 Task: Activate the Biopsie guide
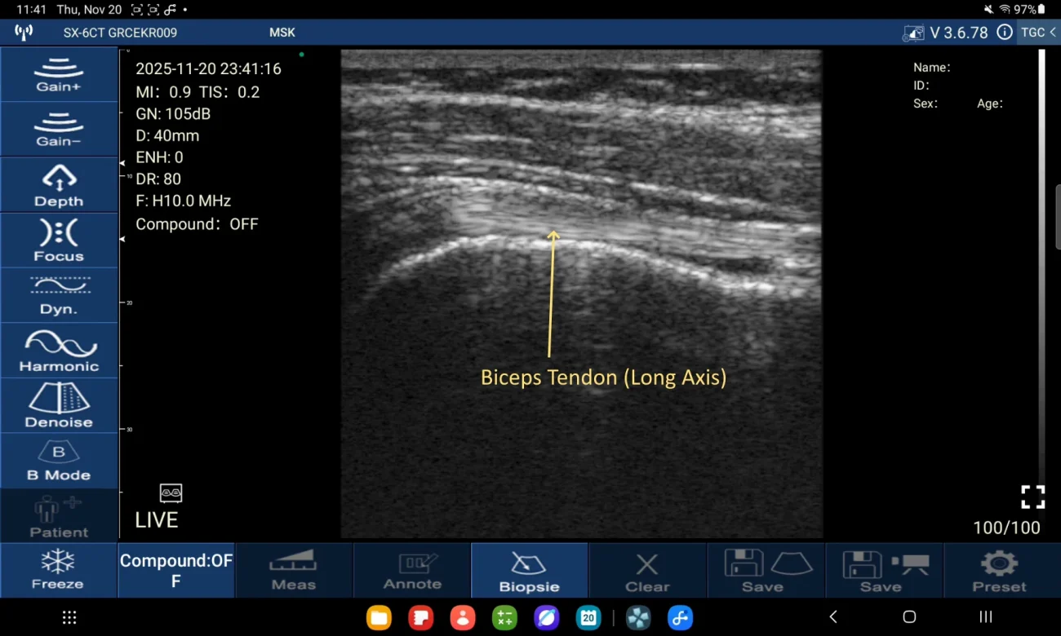(x=530, y=571)
